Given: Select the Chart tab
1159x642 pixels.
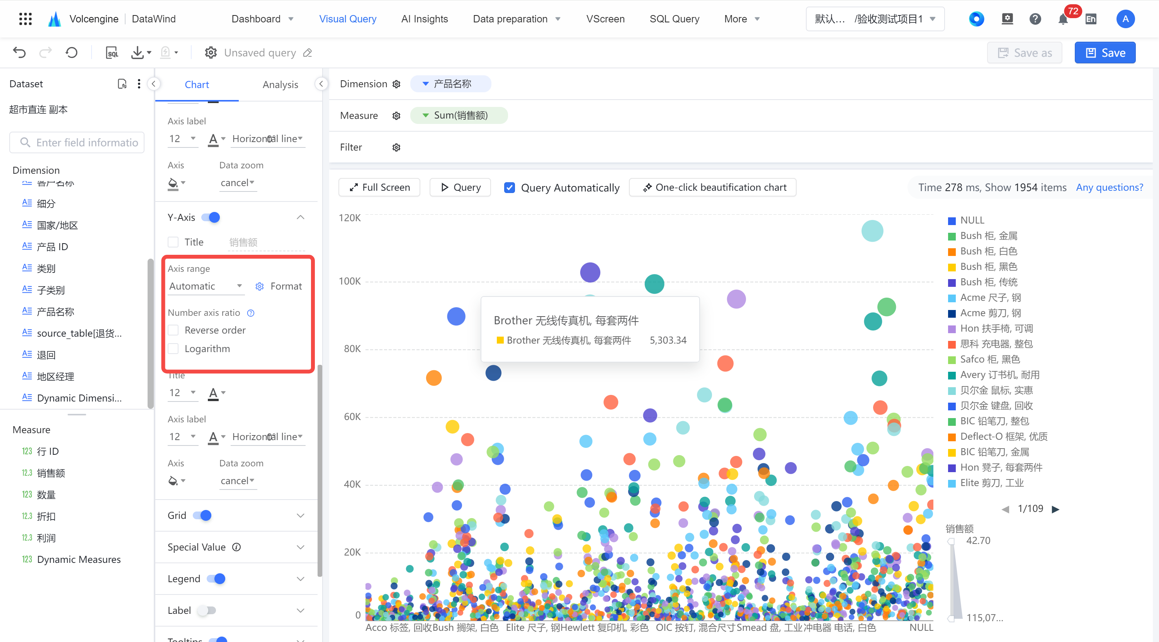Looking at the screenshot, I should 197,85.
